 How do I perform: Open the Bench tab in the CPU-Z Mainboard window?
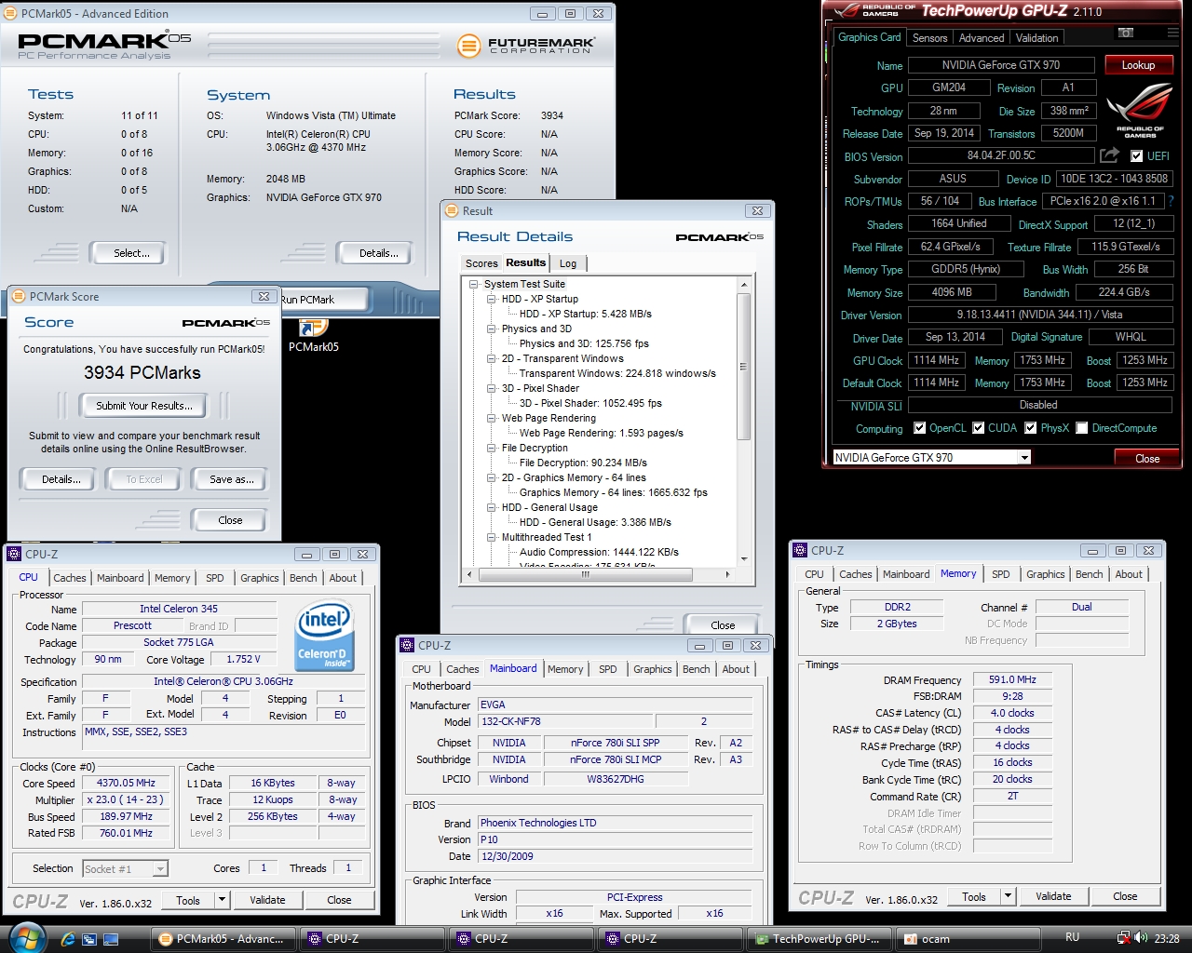[697, 669]
